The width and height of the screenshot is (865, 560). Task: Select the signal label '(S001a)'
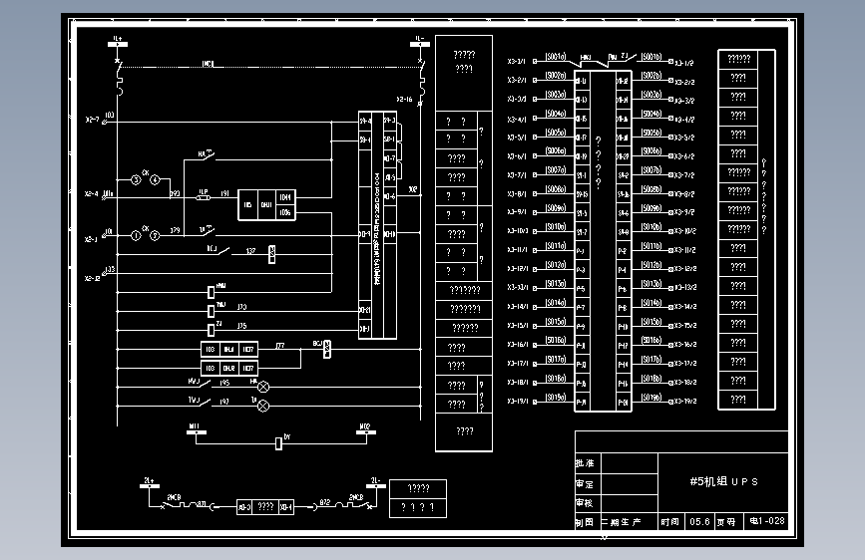point(556,57)
